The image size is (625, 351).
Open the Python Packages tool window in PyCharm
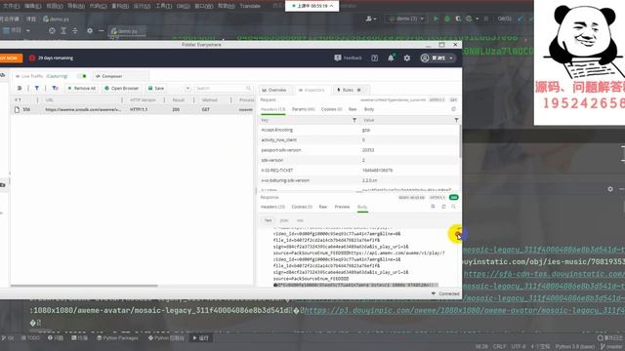(117, 338)
